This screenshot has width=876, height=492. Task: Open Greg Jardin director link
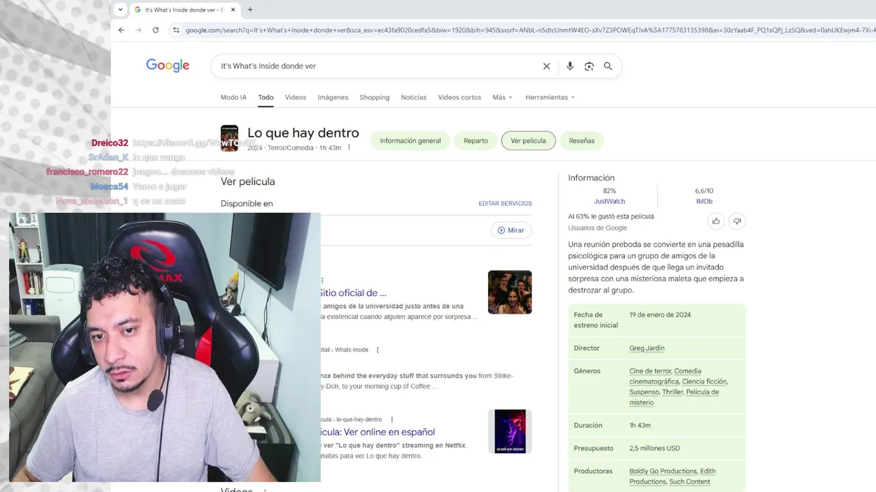pos(647,348)
